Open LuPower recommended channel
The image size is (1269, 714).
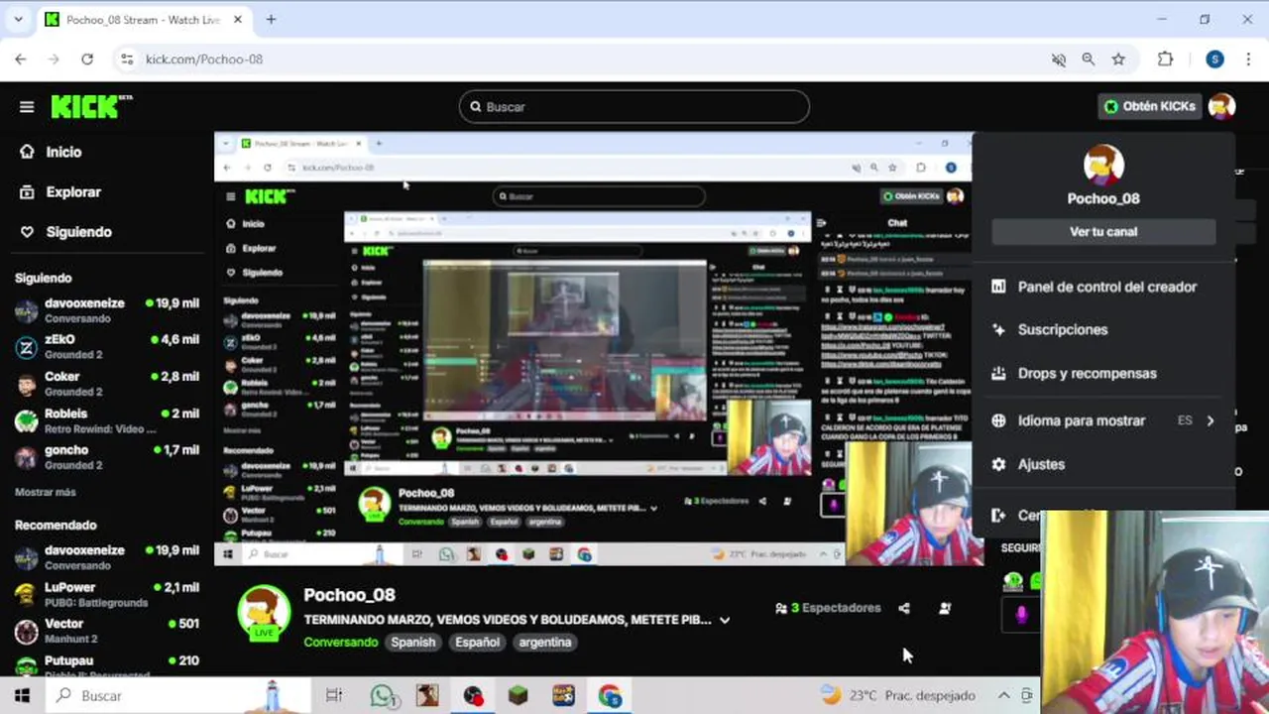click(107, 594)
